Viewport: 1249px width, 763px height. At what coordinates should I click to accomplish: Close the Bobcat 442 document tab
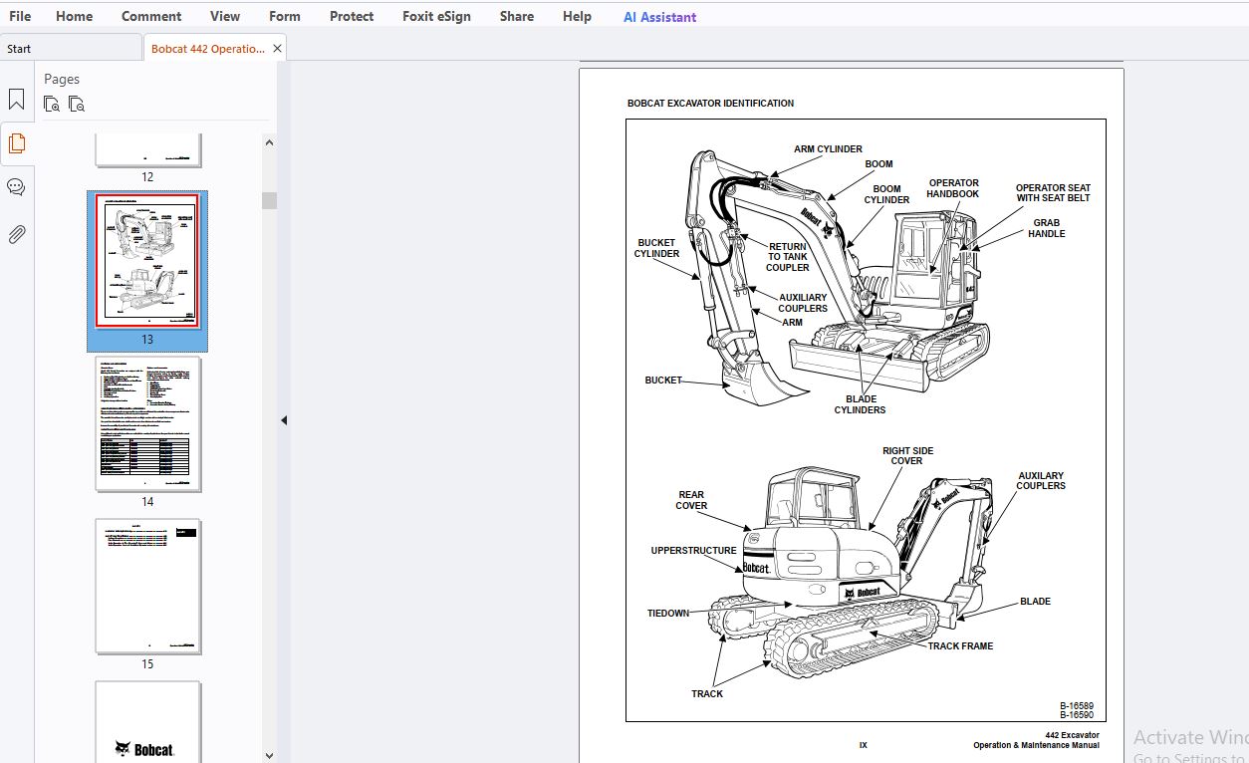pos(277,48)
